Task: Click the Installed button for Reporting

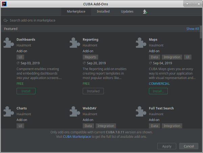Action: tap(93, 91)
